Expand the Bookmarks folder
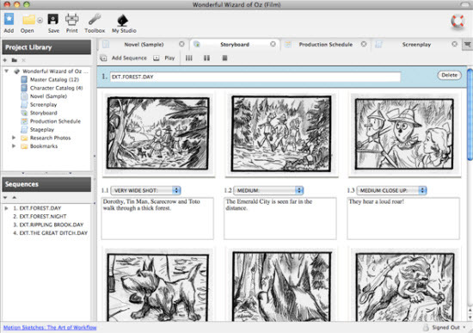The width and height of the screenshot is (473, 333). click(14, 146)
